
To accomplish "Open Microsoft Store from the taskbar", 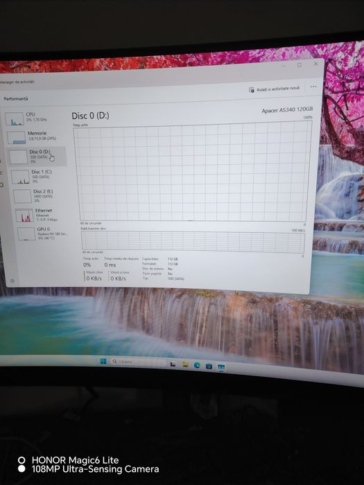I will pos(209,367).
